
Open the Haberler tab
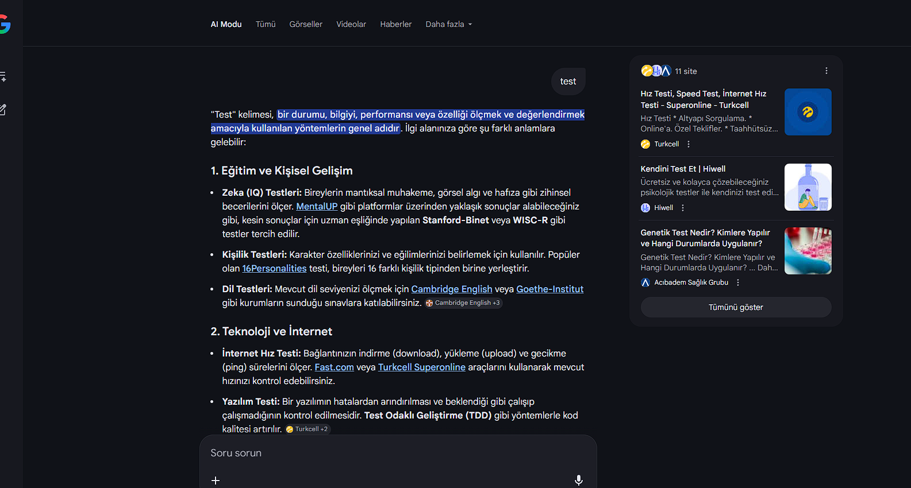click(396, 24)
